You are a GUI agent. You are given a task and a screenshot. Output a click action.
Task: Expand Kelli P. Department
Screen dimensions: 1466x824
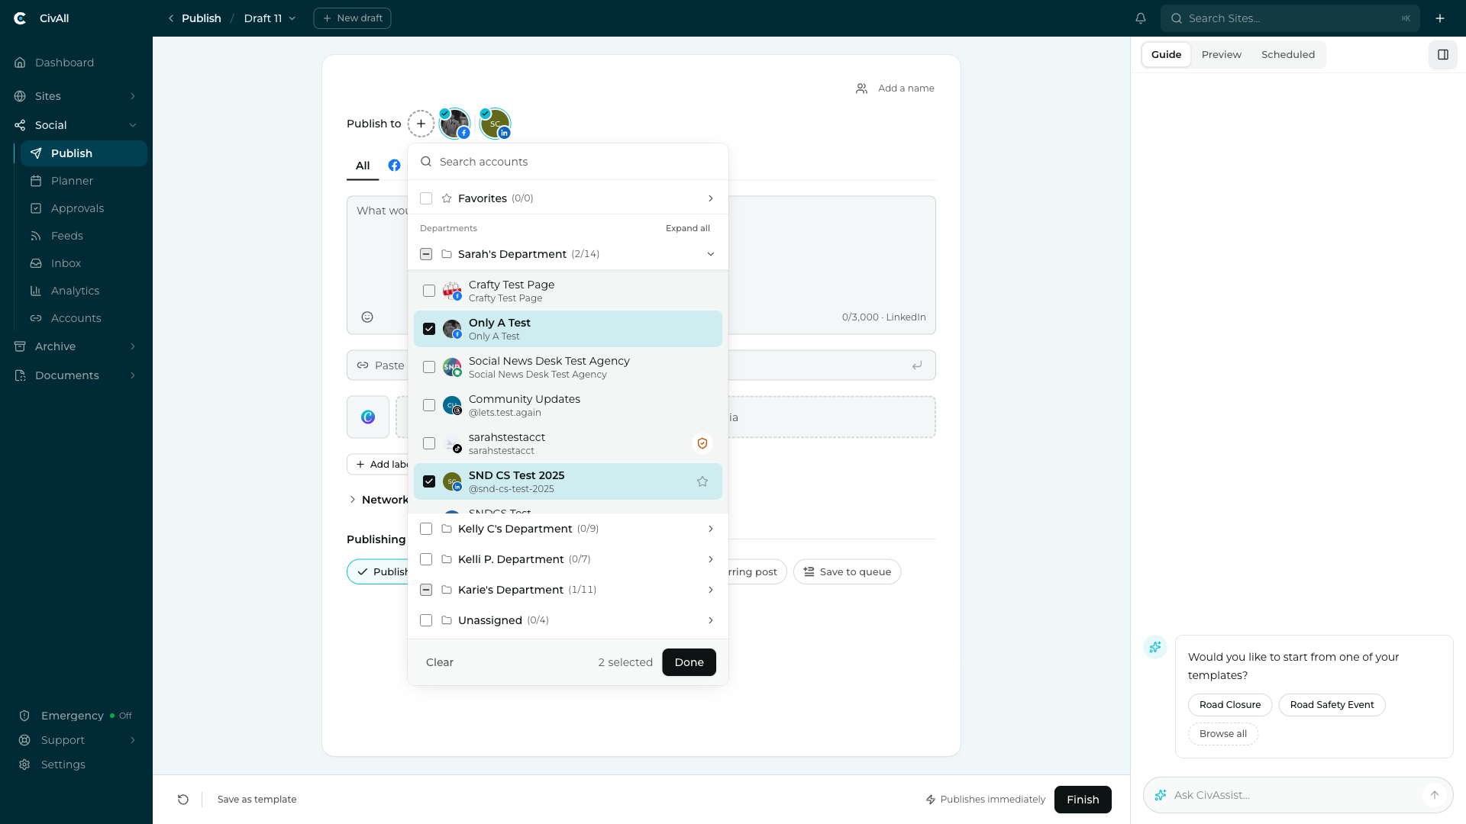coord(711,559)
